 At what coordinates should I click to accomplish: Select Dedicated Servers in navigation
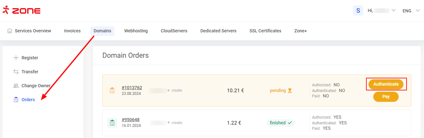tap(218, 31)
